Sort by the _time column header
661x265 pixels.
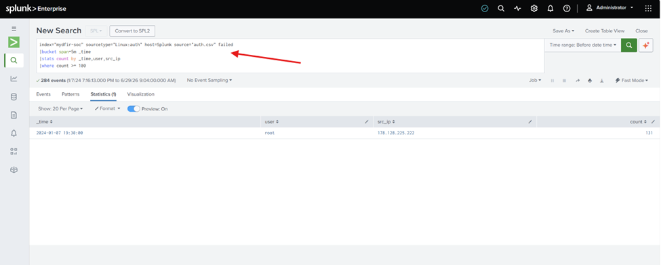(x=44, y=122)
